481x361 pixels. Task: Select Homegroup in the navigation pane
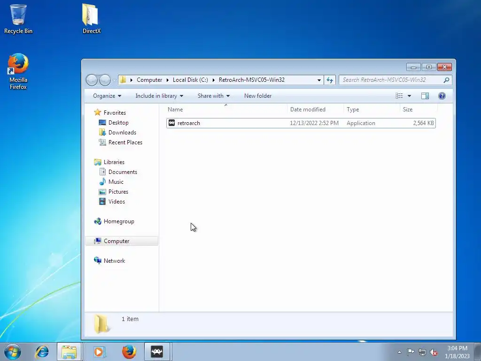pos(119,221)
